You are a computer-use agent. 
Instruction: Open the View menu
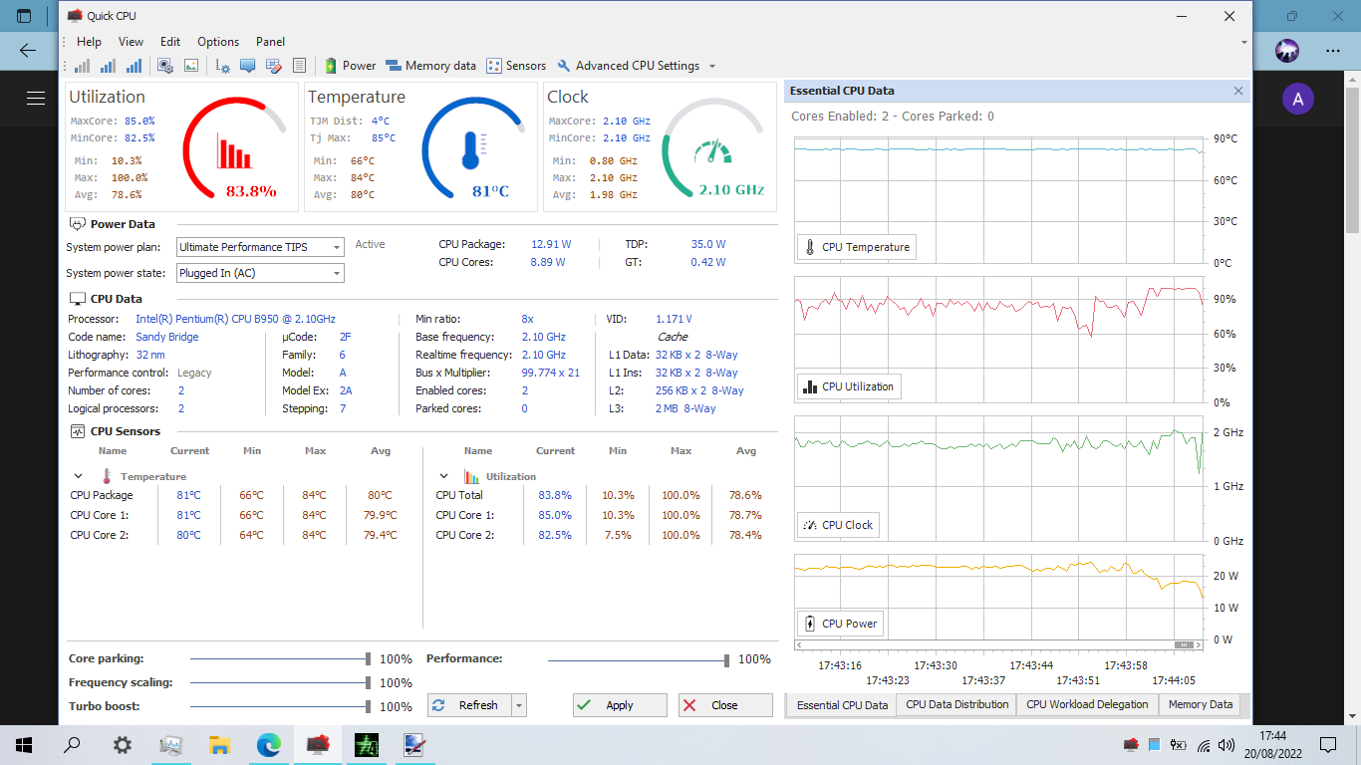132,42
